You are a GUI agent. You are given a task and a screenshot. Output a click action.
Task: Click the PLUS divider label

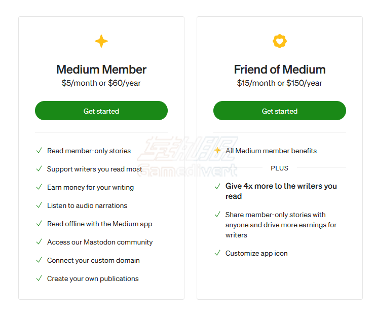coord(279,168)
